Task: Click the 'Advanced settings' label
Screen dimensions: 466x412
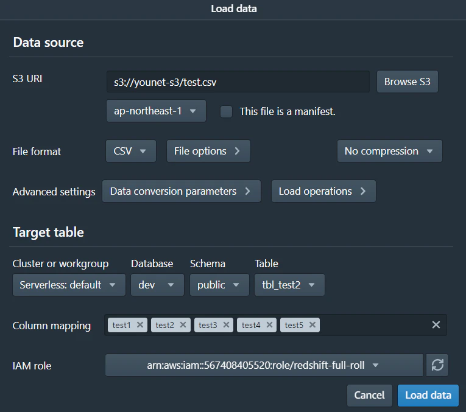Action: [x=54, y=192]
